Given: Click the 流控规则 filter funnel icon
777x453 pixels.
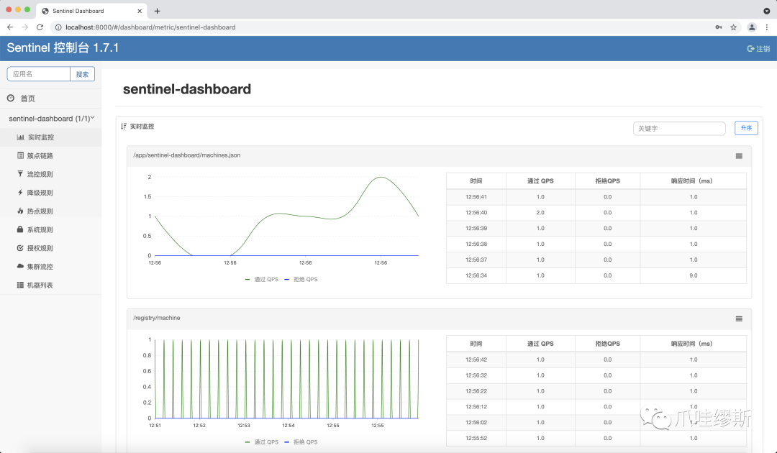Looking at the screenshot, I should coord(20,174).
